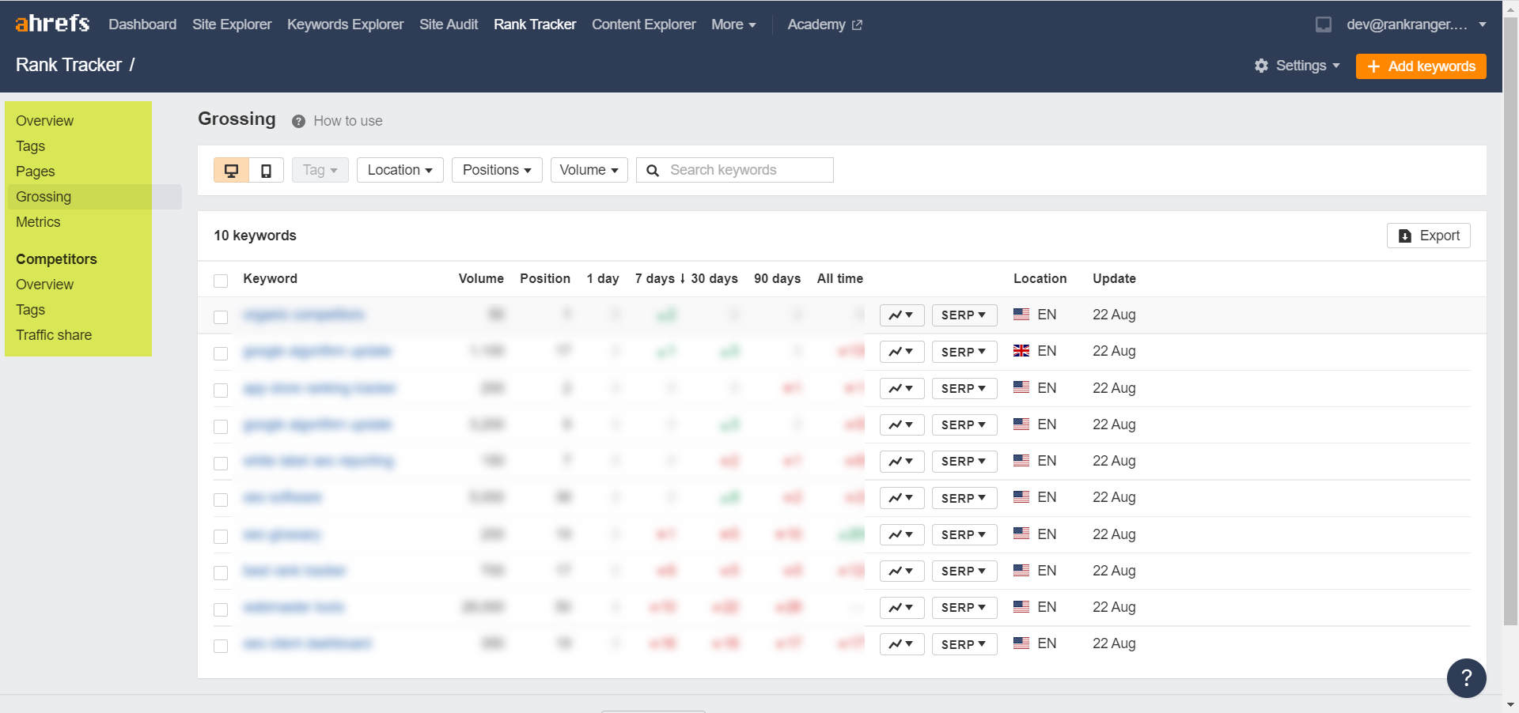
Task: Click the vertical page scrollbar
Action: [1510, 316]
